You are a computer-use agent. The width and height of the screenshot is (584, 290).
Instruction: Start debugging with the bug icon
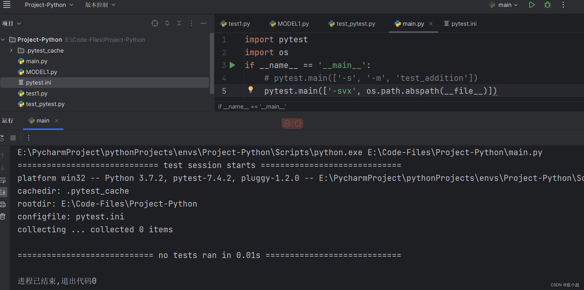tap(547, 5)
